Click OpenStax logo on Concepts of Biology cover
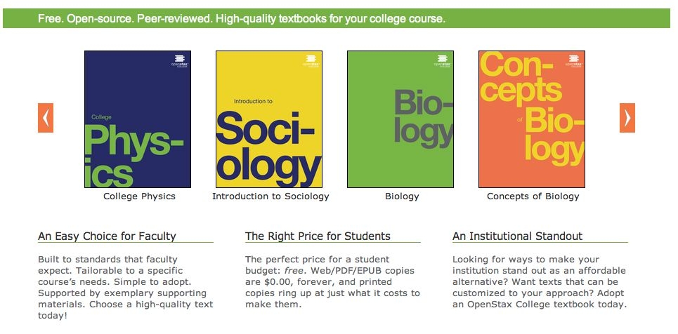Viewport: 678px width, 334px height. coord(574,60)
